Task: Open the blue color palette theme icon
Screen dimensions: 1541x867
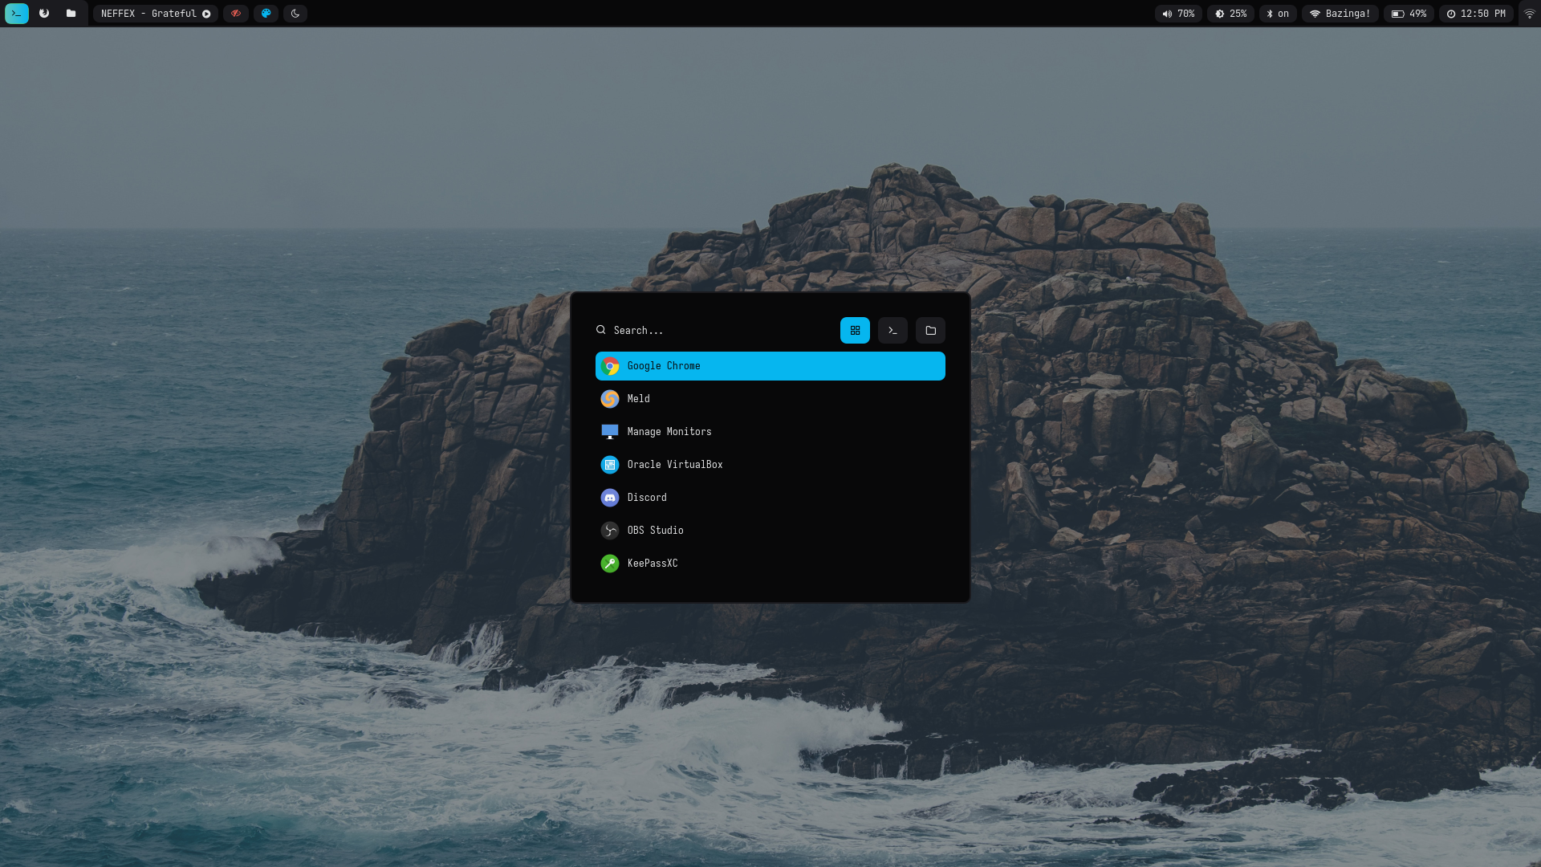Action: [266, 14]
